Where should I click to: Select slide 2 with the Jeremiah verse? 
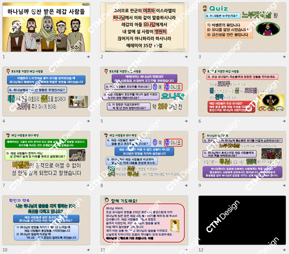(x=144, y=27)
